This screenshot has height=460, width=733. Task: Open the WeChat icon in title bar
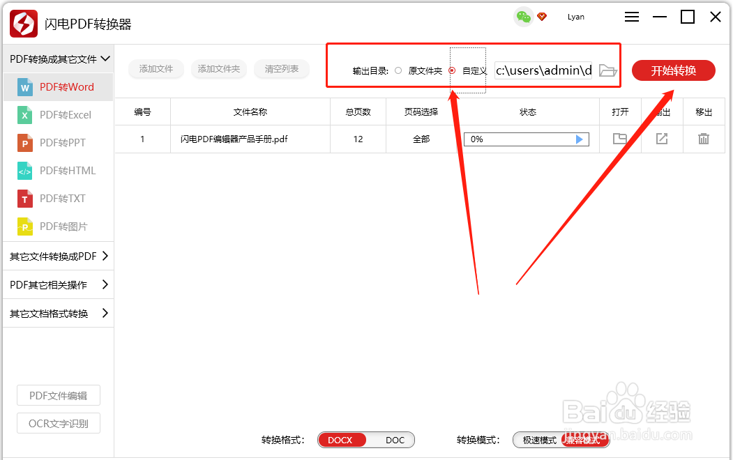(x=524, y=17)
